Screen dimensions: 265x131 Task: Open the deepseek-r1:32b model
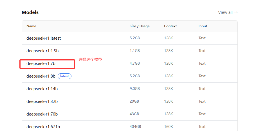[42, 101]
